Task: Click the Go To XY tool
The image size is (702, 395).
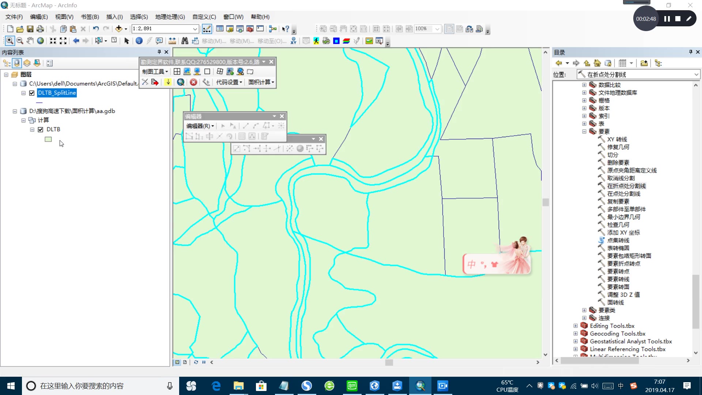Action: 293,41
